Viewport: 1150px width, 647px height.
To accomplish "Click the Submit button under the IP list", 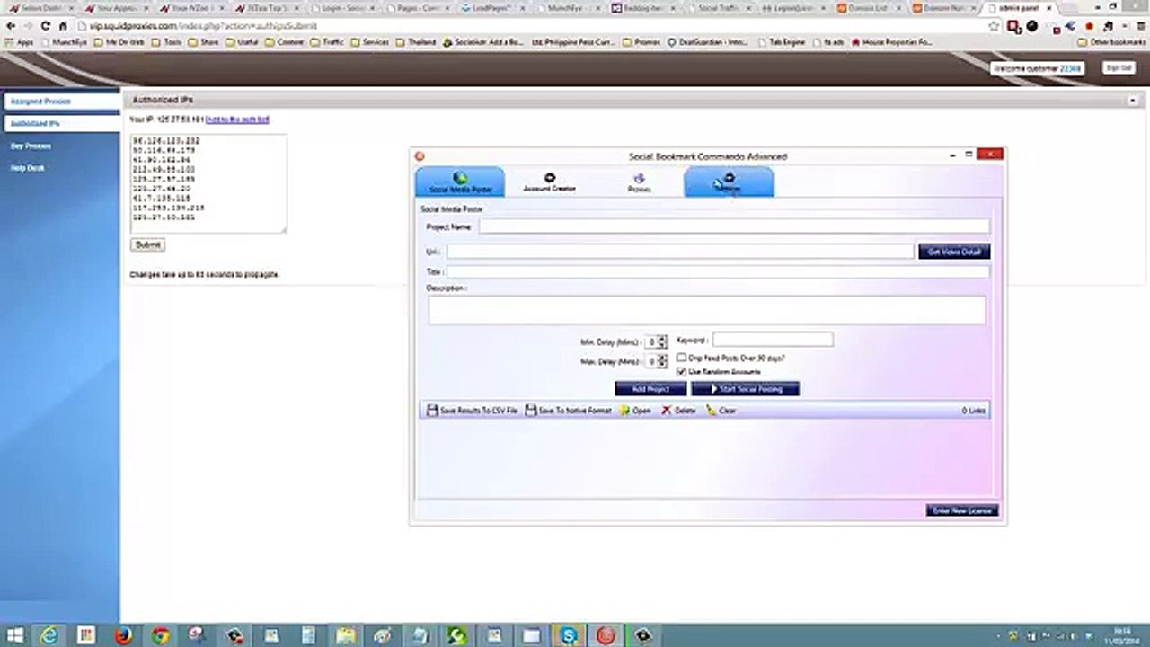I will coord(147,244).
